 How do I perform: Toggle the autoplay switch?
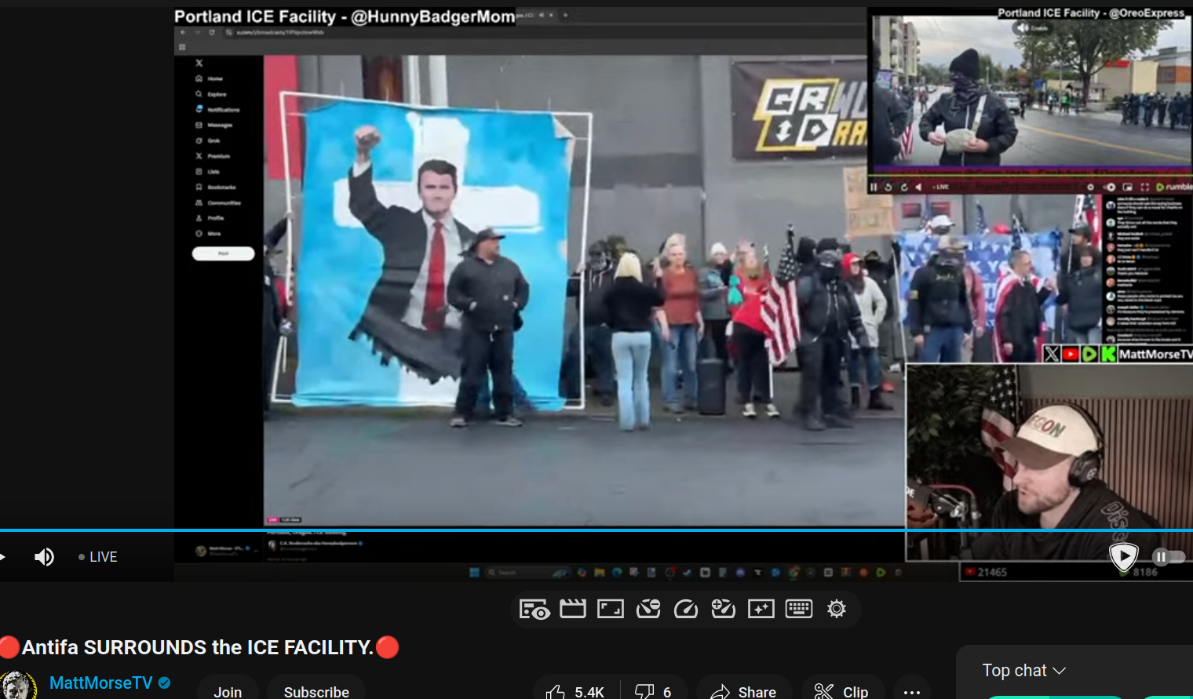point(1168,557)
